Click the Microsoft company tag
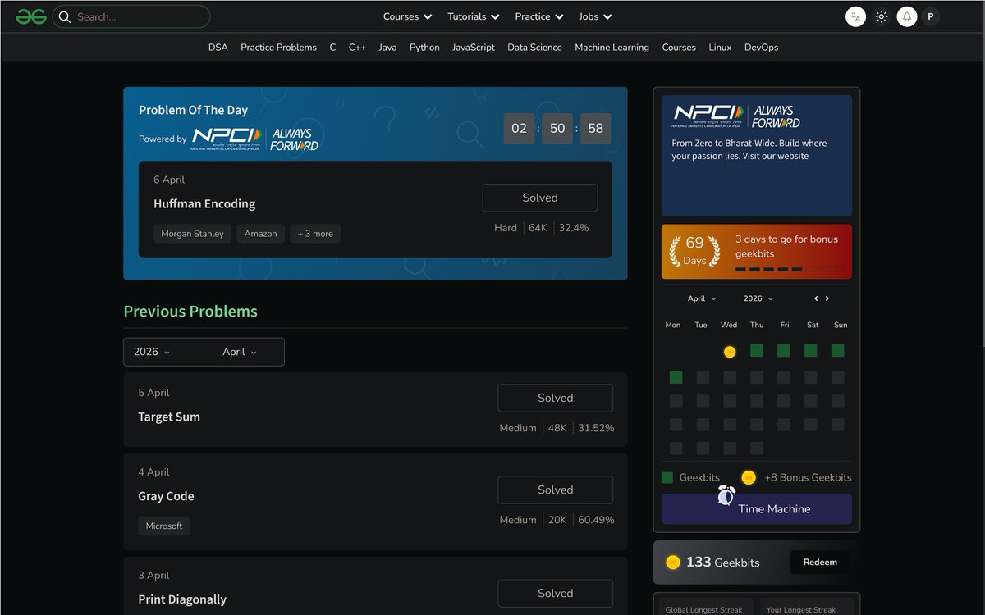The image size is (985, 615). pos(164,526)
